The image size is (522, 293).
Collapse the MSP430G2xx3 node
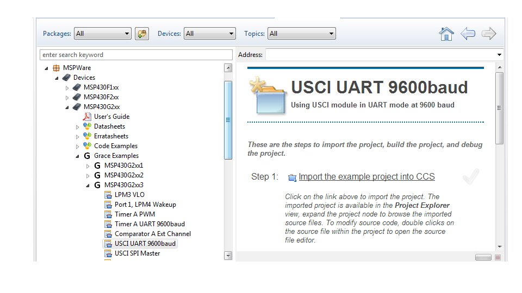coord(88,186)
